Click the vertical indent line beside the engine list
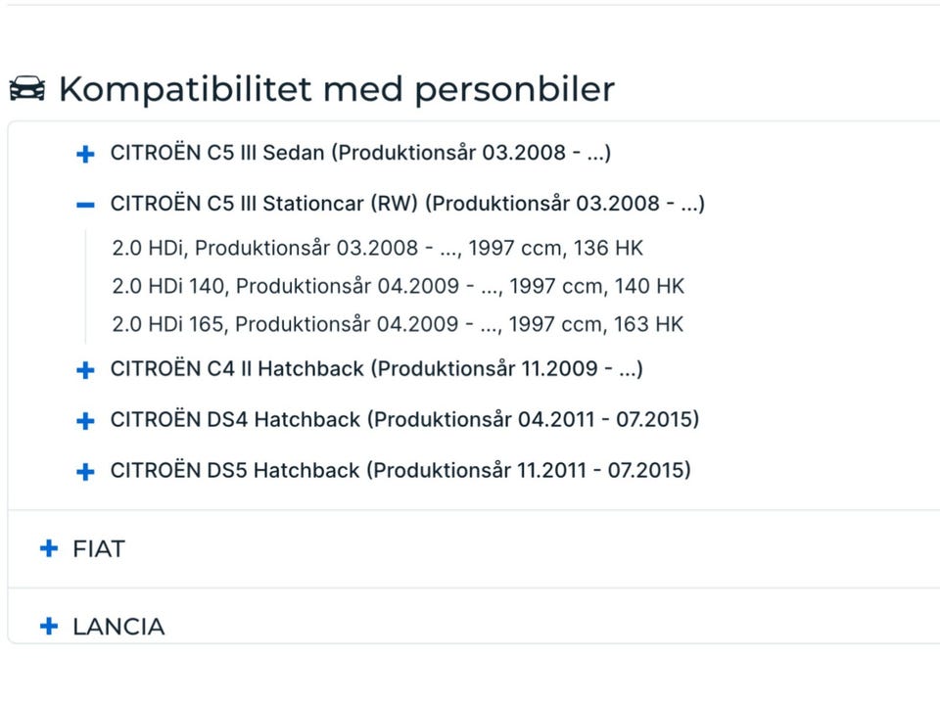 click(85, 286)
